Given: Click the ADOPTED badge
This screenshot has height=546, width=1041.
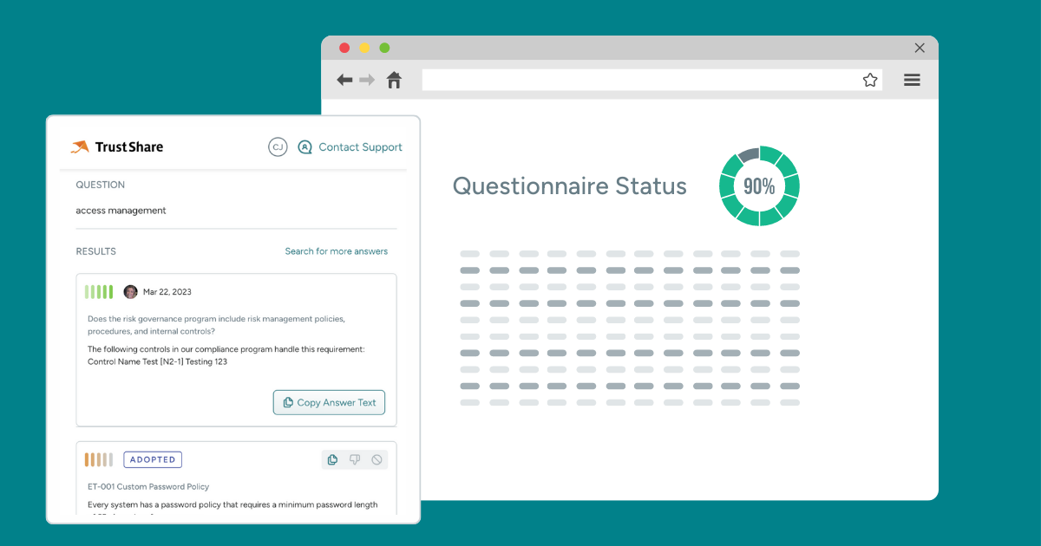Looking at the screenshot, I should 153,459.
